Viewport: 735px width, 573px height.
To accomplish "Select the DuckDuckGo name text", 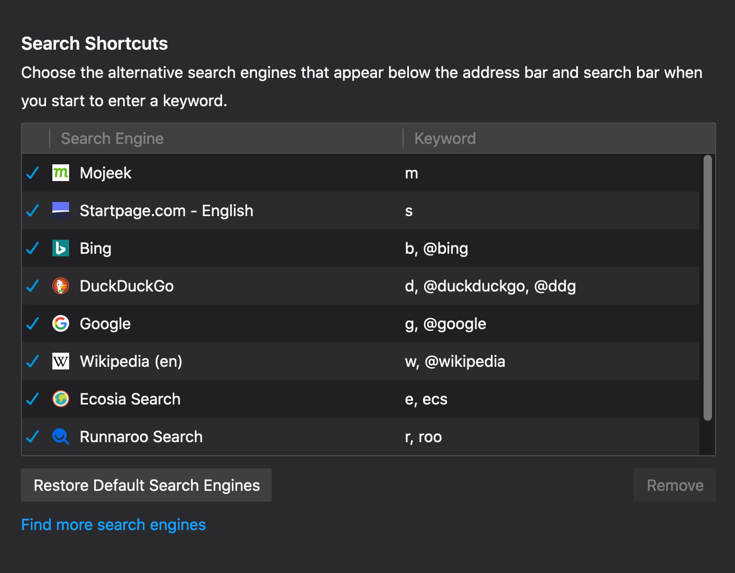I will tap(127, 286).
